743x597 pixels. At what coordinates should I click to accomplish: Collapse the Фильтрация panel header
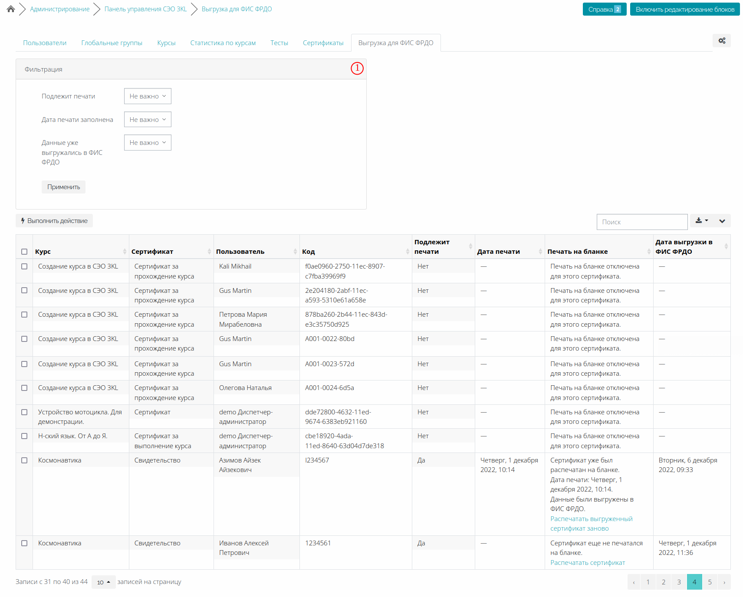tap(191, 69)
